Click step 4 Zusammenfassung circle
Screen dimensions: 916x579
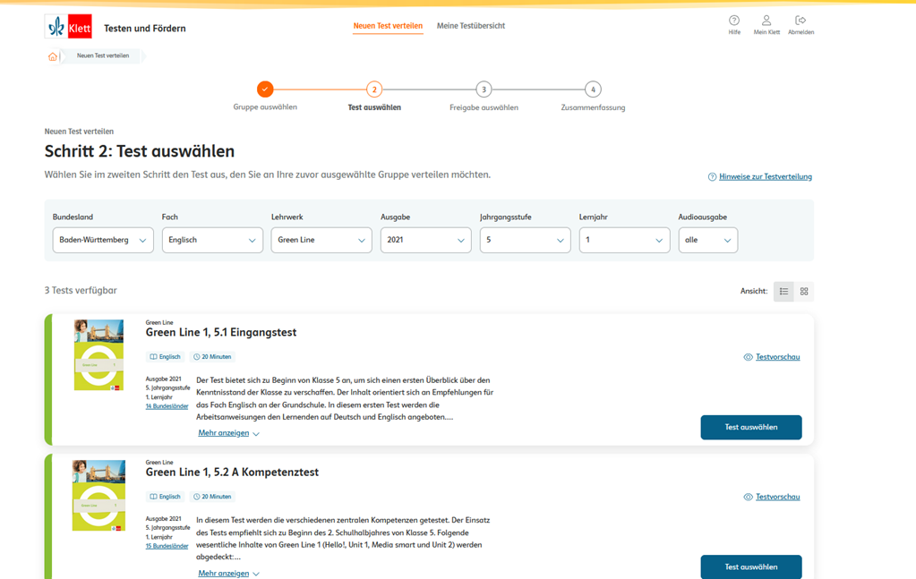(593, 89)
